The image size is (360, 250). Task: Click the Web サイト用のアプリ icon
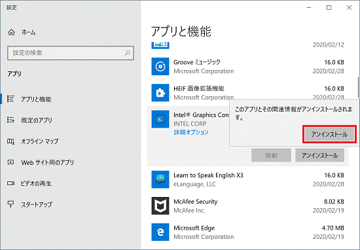coord(10,162)
